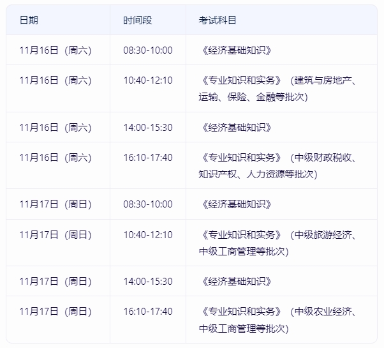Click 08:30-10:00 time on 11月16日 row
The width and height of the screenshot is (384, 348).
pos(148,50)
